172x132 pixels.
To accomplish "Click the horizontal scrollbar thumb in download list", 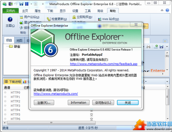I will point(51,123).
